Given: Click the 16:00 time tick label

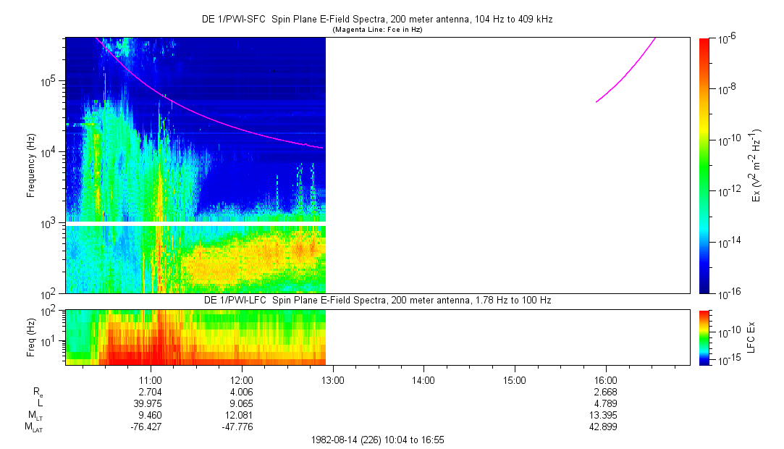Looking at the screenshot, I should (605, 379).
